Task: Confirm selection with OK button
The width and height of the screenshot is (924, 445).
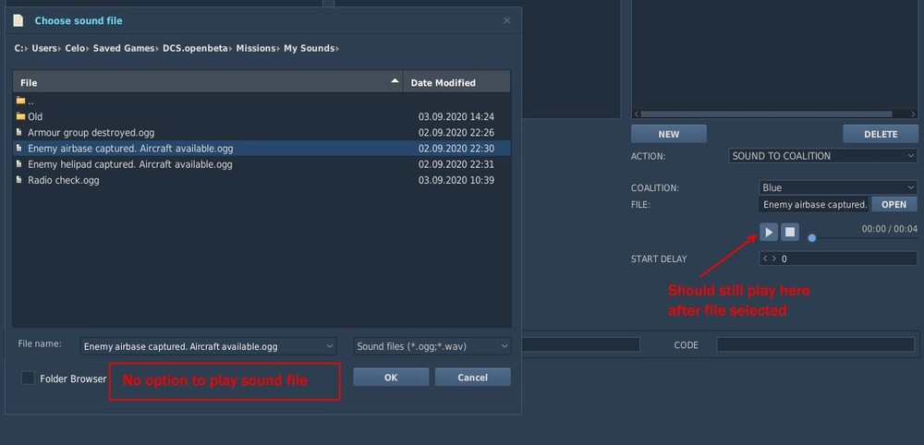Action: [x=391, y=378]
